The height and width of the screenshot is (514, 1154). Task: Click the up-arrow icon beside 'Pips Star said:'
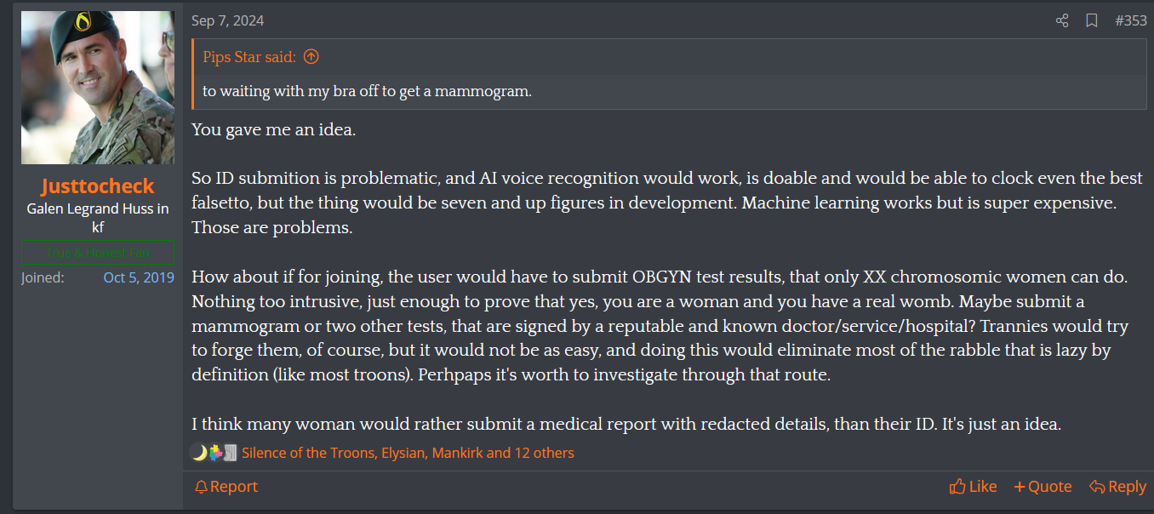pos(311,57)
